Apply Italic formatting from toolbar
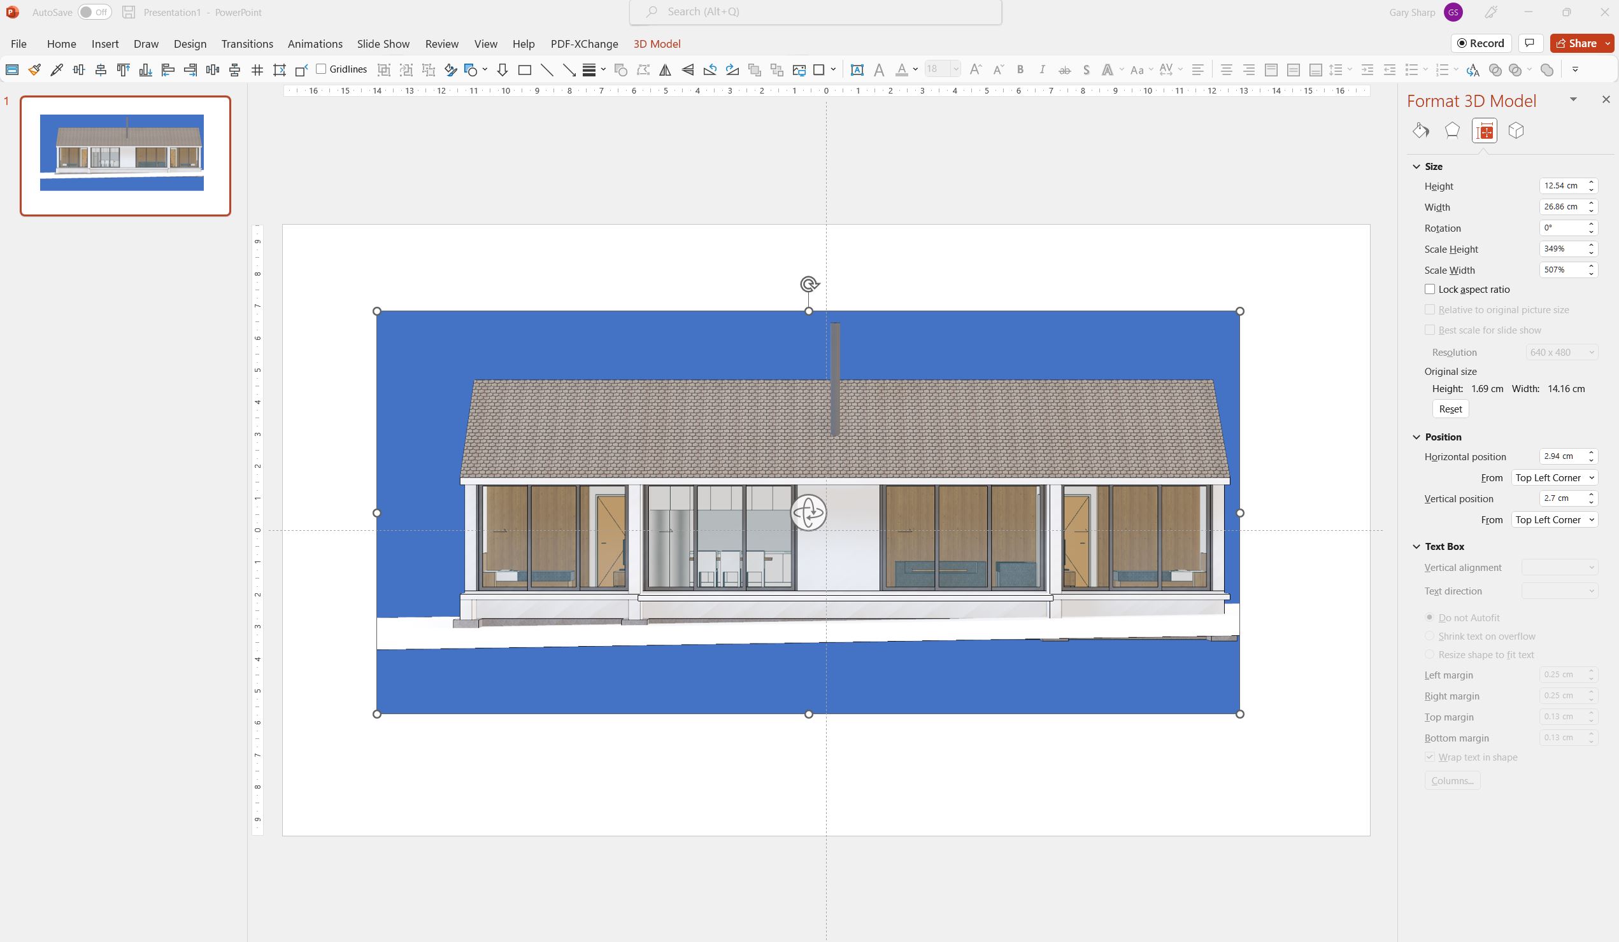Image resolution: width=1619 pixels, height=942 pixels. (1042, 69)
